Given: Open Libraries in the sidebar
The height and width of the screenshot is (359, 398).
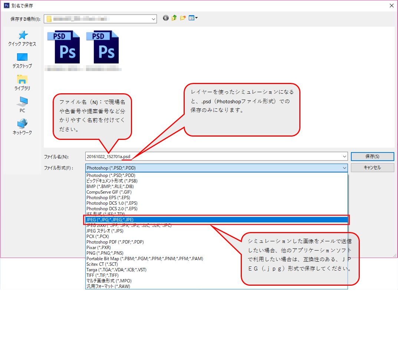Looking at the screenshot, I should (x=22, y=83).
